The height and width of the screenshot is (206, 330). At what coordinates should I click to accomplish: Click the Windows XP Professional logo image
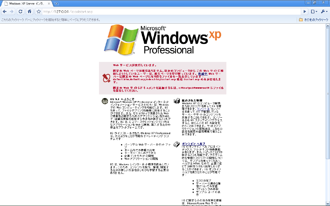tap(163, 40)
